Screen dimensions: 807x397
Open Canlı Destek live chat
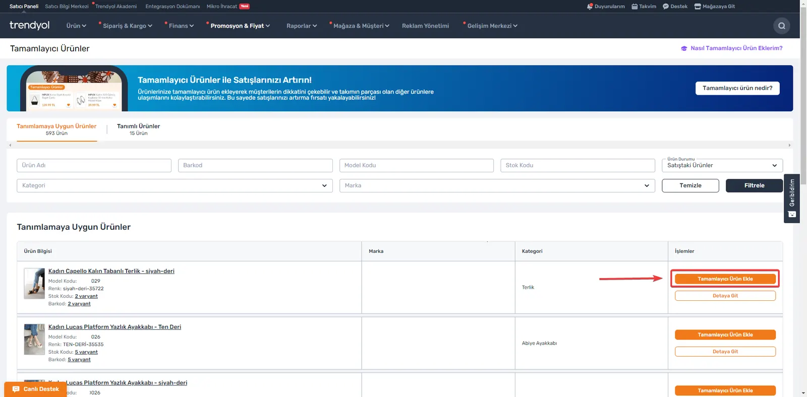pos(35,389)
